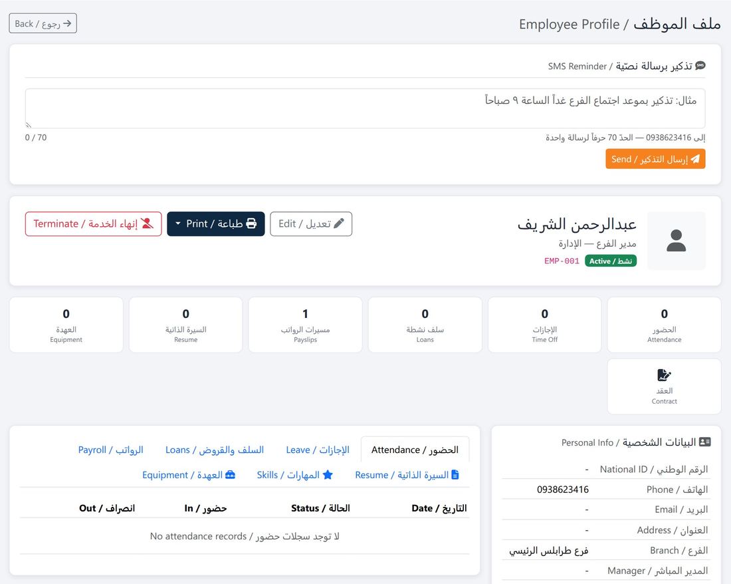Click the Status / الحالة column header
Viewport: 731px width, 584px height.
(320, 508)
